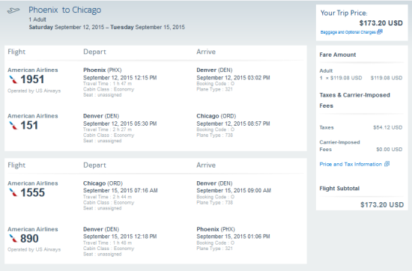The height and width of the screenshot is (271, 412).
Task: Click flight number 151
Action: click(29, 126)
